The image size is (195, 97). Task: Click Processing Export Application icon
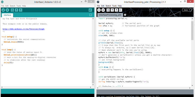[x=120, y=10]
